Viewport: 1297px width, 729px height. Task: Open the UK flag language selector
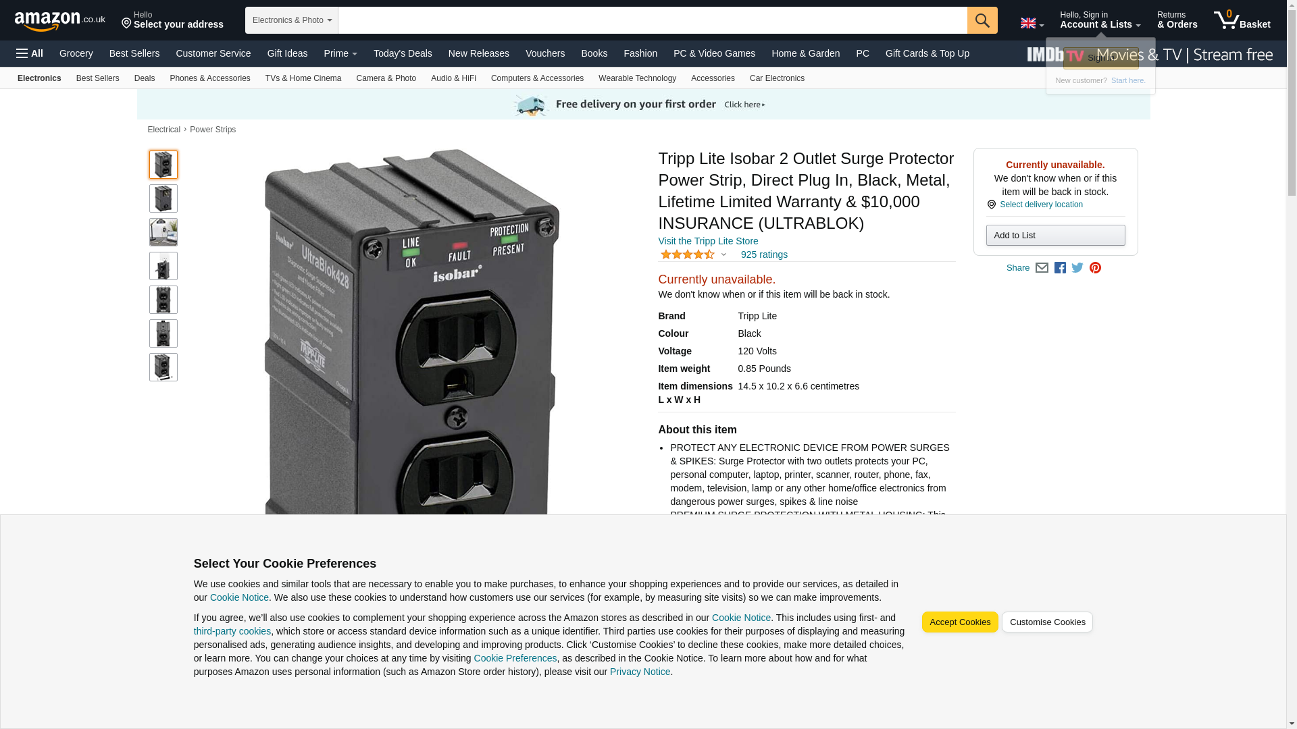point(1032,23)
